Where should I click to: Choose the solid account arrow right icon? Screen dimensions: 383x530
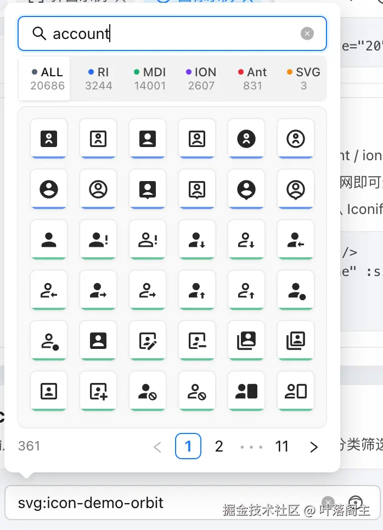(98, 290)
